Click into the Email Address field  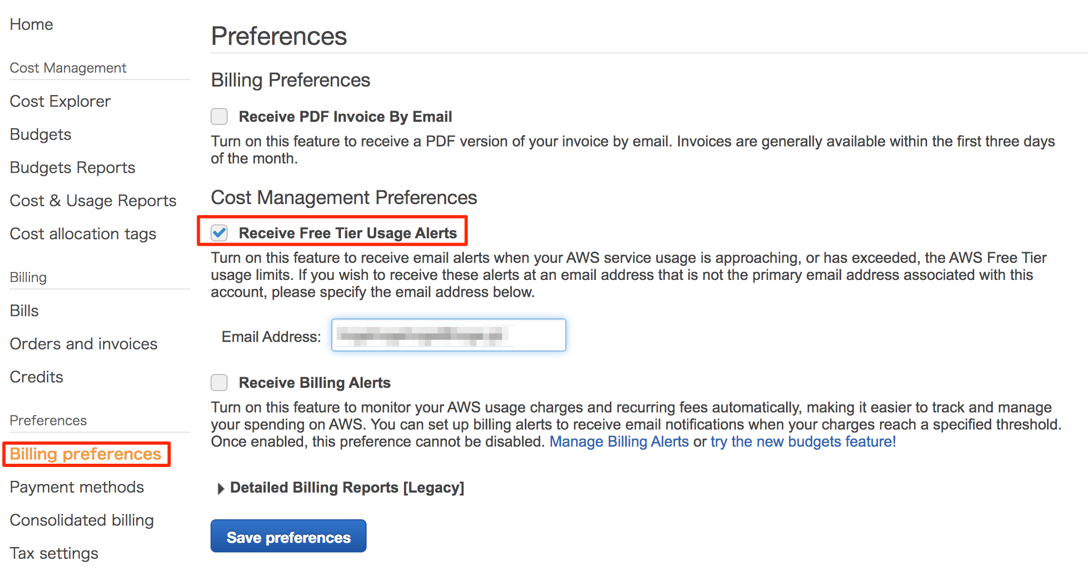pos(449,336)
